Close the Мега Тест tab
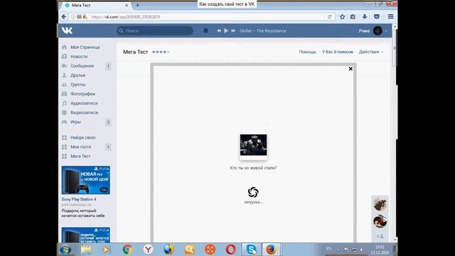This screenshot has width=455, height=256. coord(127,5)
